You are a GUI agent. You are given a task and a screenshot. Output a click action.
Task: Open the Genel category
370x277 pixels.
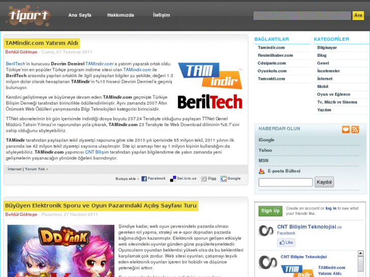(x=323, y=63)
